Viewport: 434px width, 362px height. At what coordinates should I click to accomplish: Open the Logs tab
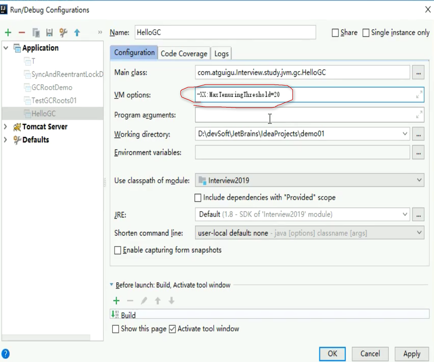point(221,54)
